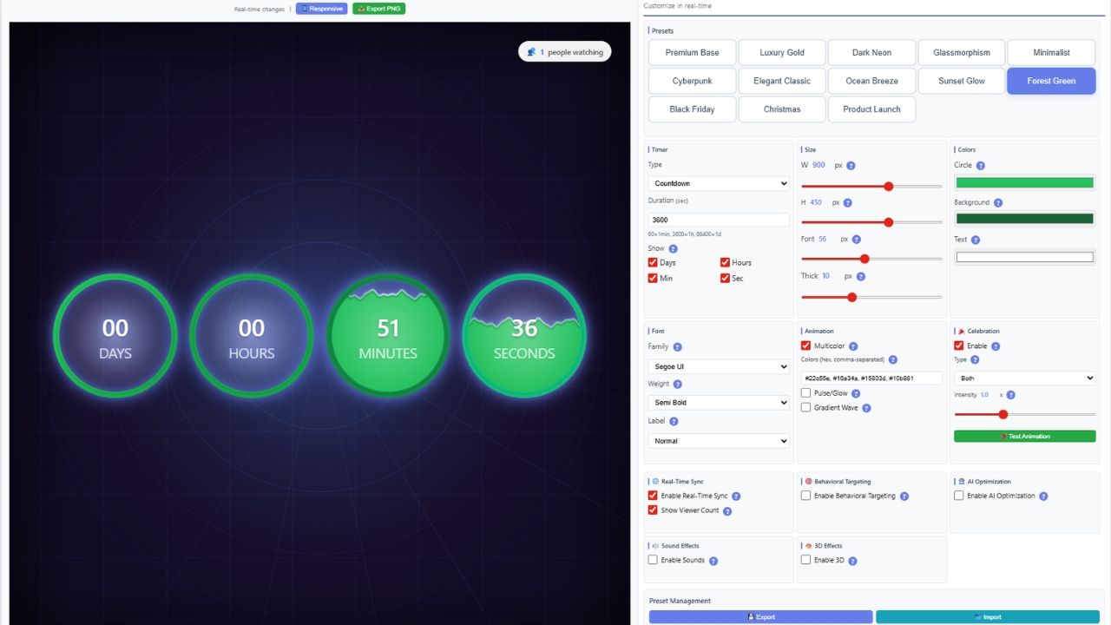View help for Enable Behavioral Targeting
Viewport: 1111px width, 625px height.
[904, 497]
